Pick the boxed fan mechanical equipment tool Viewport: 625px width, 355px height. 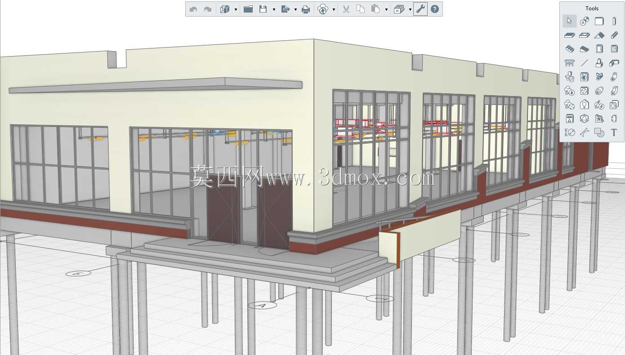584,91
